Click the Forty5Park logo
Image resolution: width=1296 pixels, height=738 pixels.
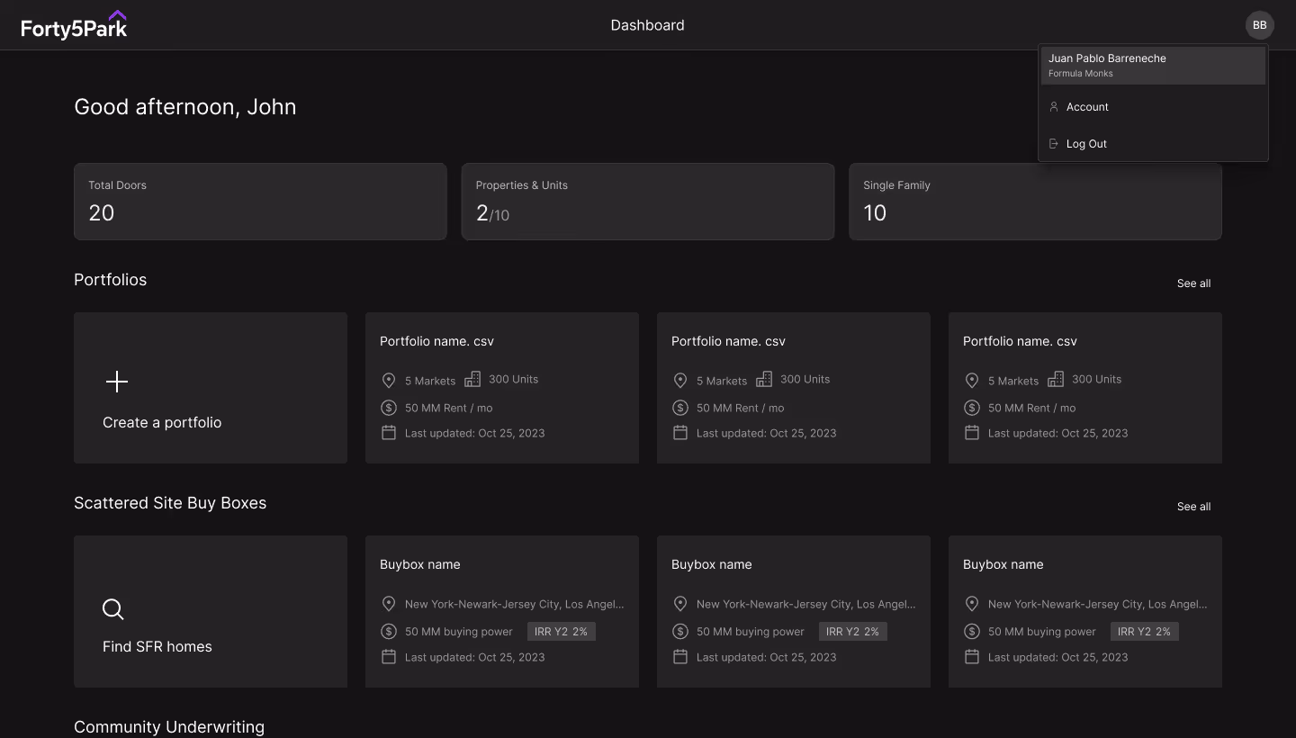tap(75, 24)
